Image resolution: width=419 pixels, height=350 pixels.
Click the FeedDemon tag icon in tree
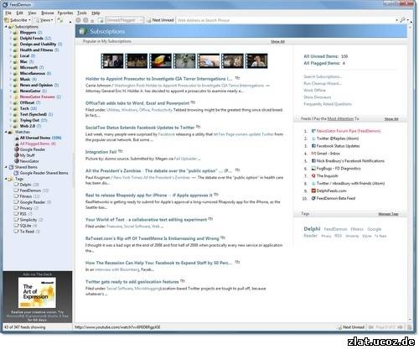[17, 191]
